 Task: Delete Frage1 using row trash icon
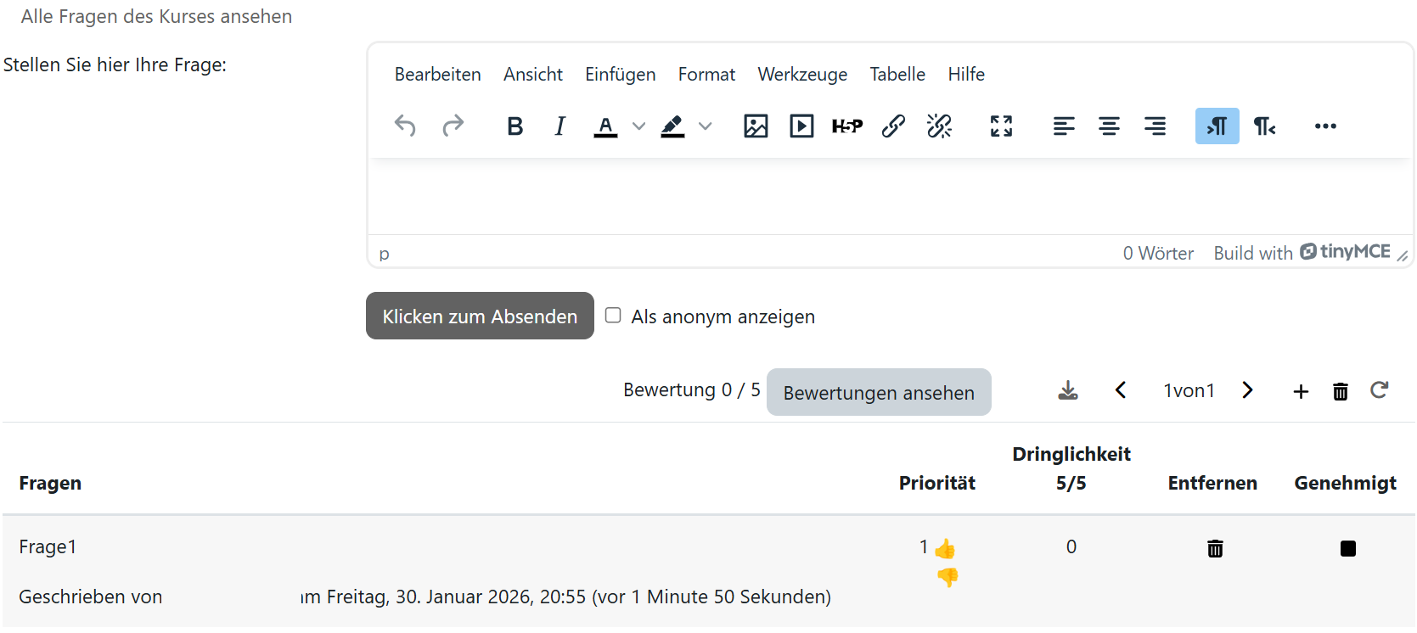tap(1215, 549)
